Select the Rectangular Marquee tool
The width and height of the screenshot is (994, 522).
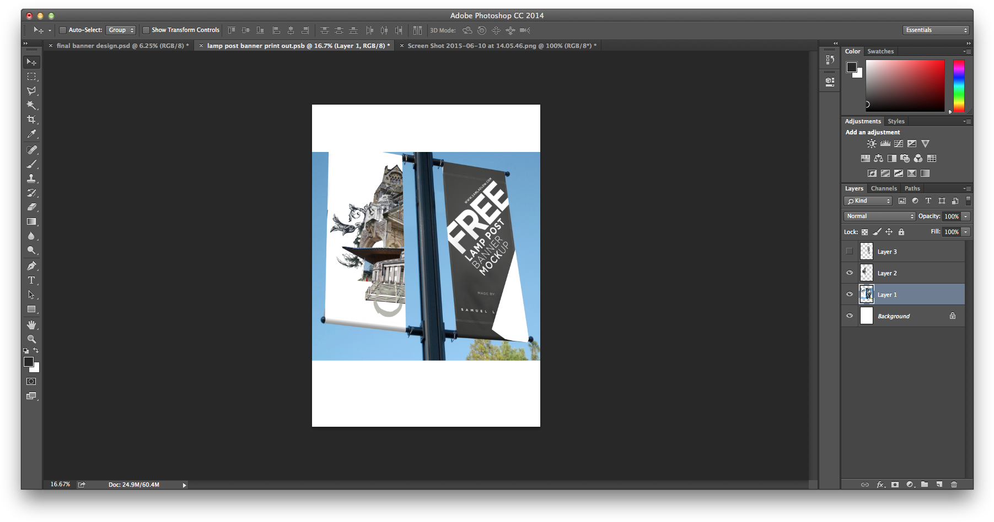[31, 77]
